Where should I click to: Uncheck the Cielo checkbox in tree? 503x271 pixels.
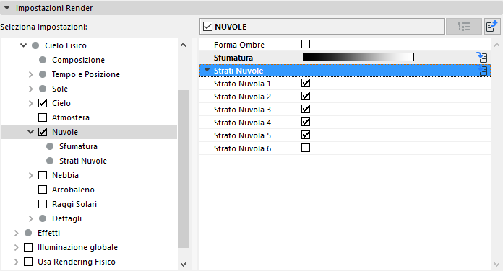(43, 103)
